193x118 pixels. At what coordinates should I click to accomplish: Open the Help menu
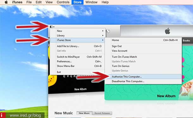(x=105, y=2)
